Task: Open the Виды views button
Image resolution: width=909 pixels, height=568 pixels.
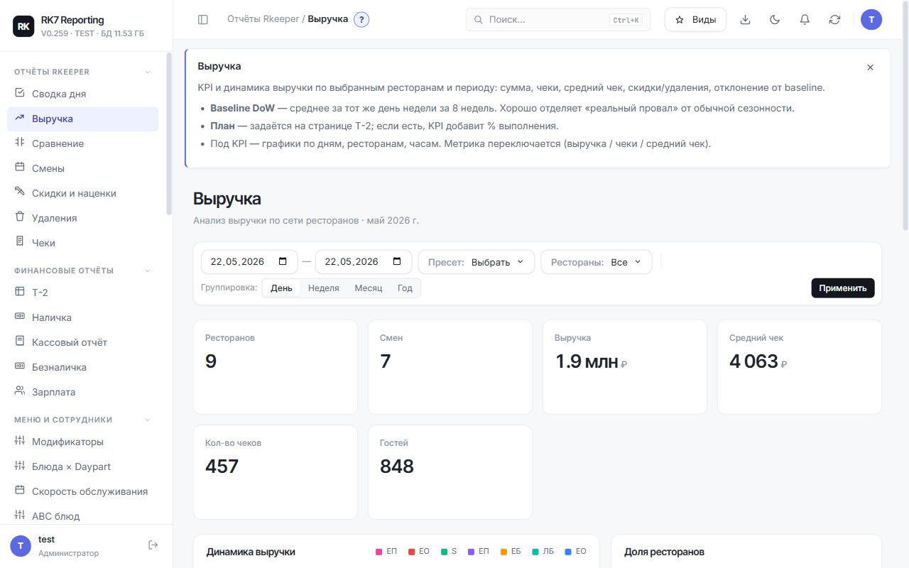Action: tap(695, 20)
